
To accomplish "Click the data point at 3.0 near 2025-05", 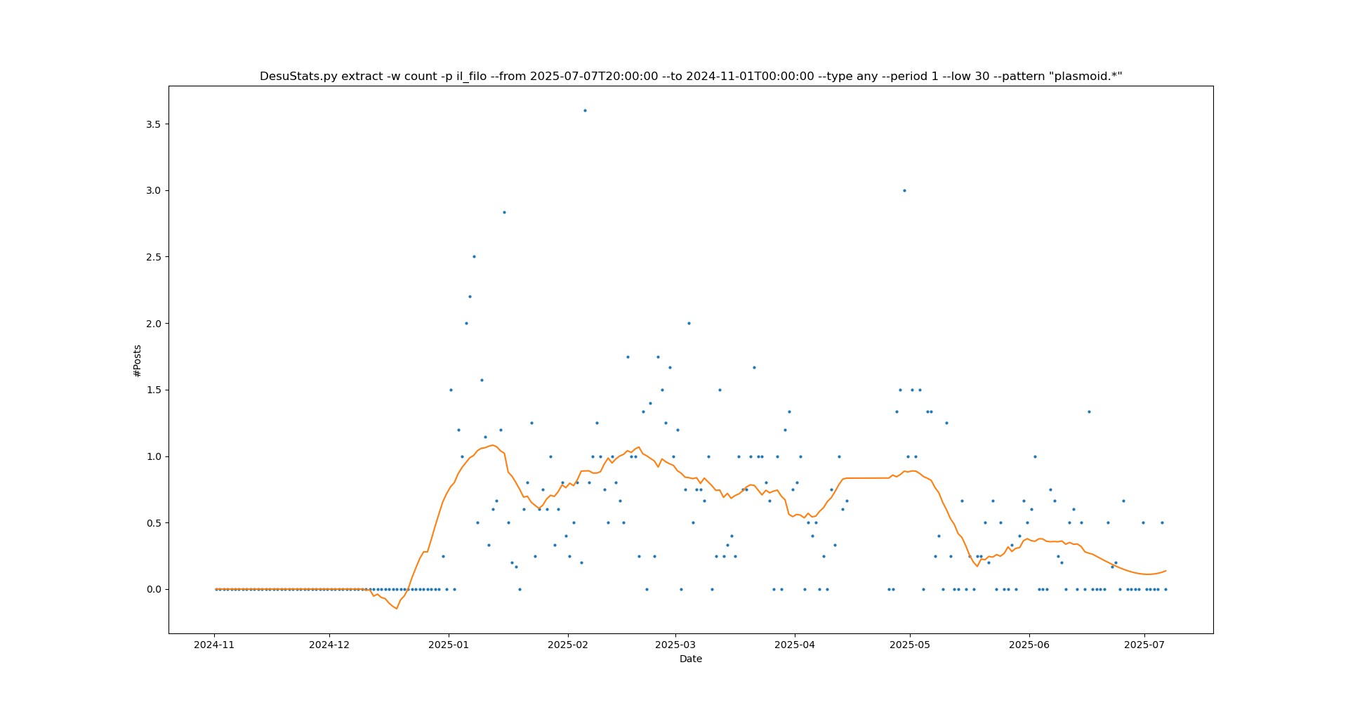I will coord(904,190).
